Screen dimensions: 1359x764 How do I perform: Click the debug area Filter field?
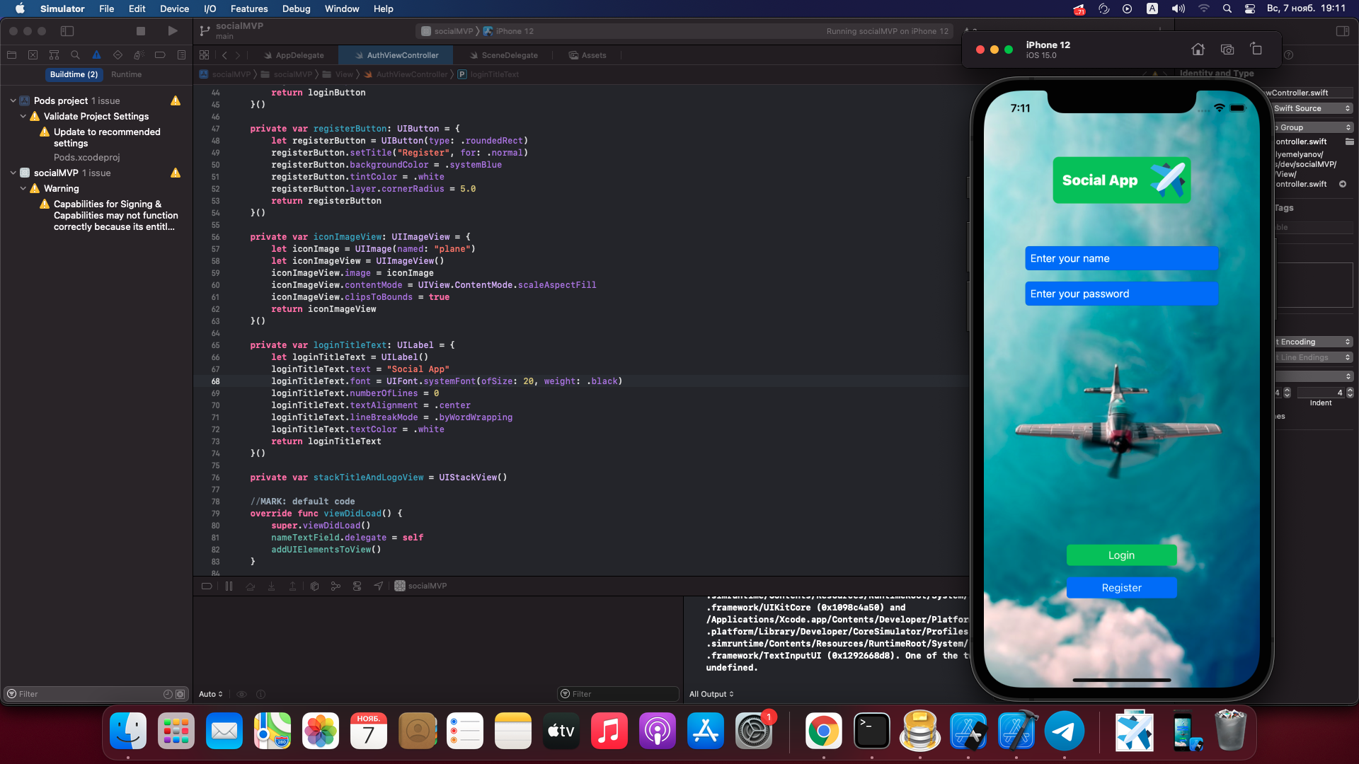tap(618, 694)
